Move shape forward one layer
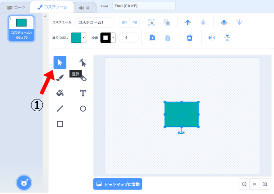 point(187,23)
